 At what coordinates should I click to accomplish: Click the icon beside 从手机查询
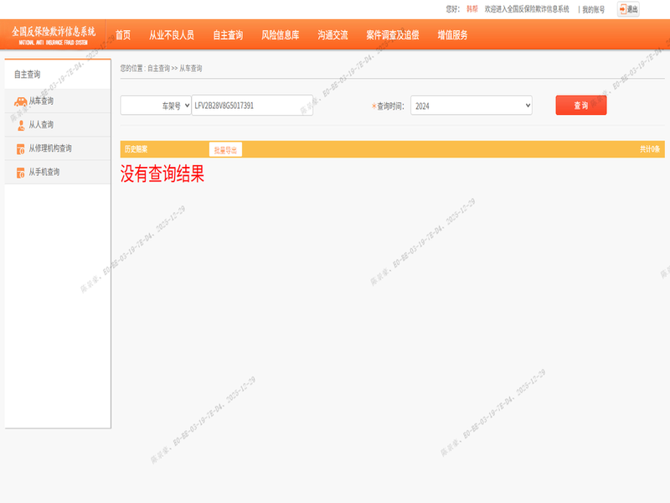[x=20, y=173]
